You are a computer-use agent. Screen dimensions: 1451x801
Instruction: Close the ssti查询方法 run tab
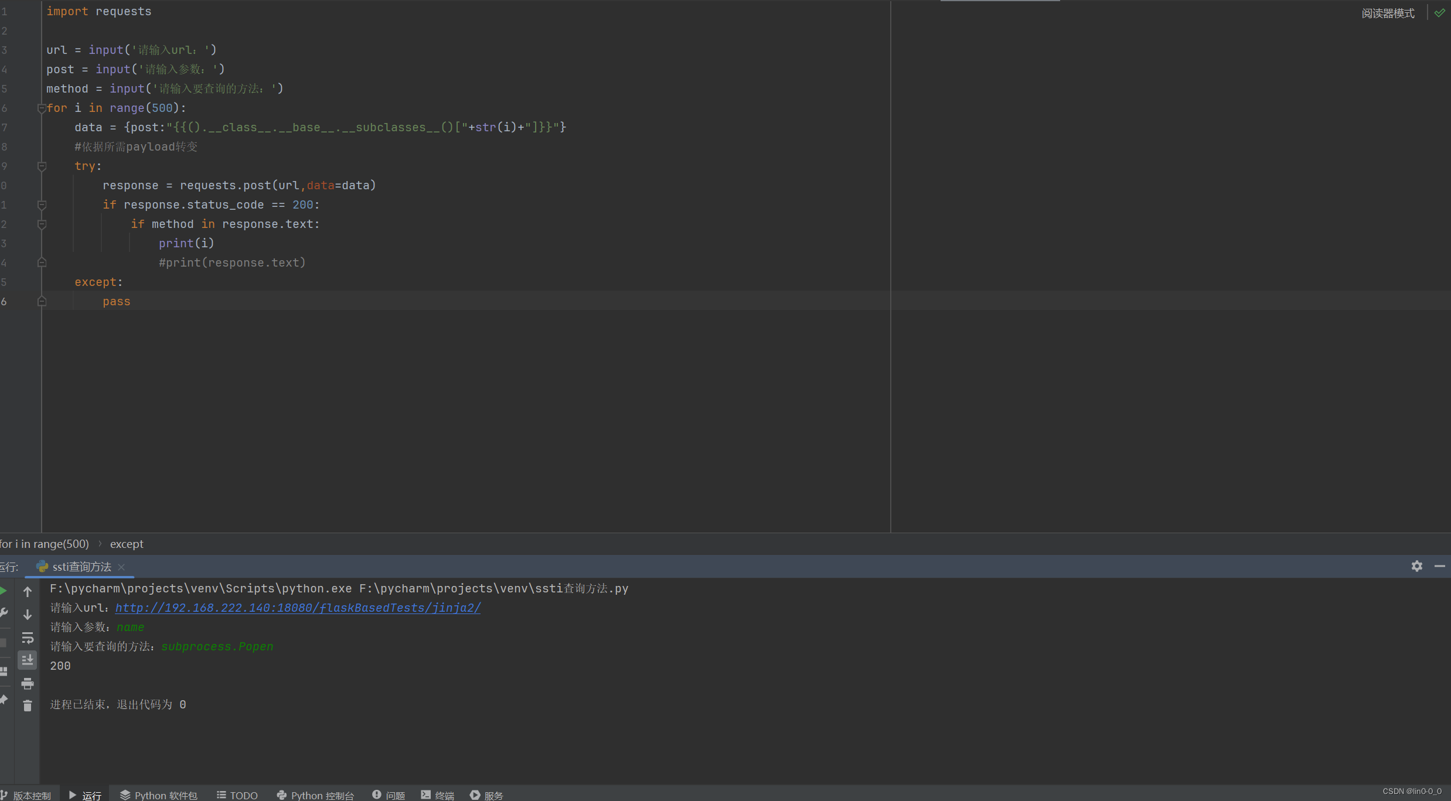pyautogui.click(x=121, y=567)
